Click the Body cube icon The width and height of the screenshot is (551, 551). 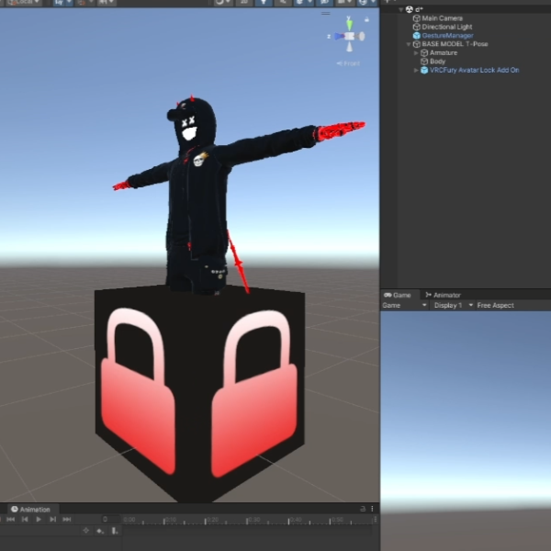(424, 62)
